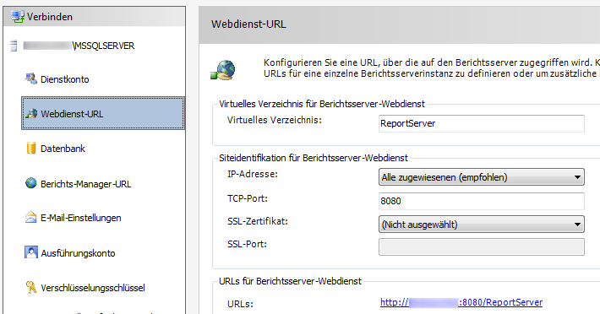Click the URLs für Berichtsserver-Webdienst group heading
This screenshot has width=600, height=314.
pyautogui.click(x=290, y=281)
